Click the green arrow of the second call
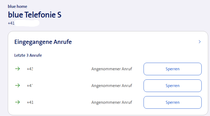This screenshot has height=116, width=210. [x=17, y=85]
